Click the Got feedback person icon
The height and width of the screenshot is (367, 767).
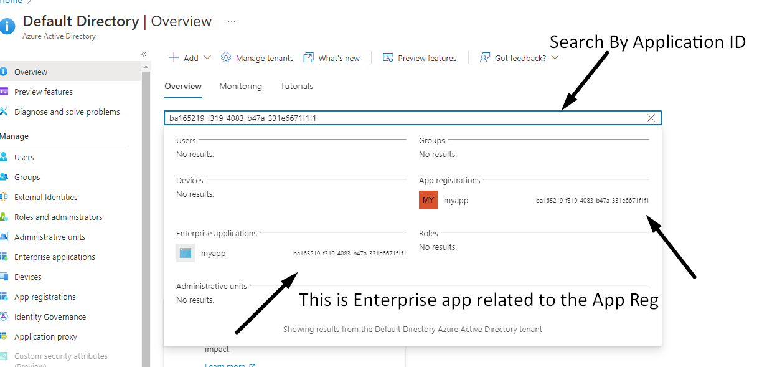485,57
